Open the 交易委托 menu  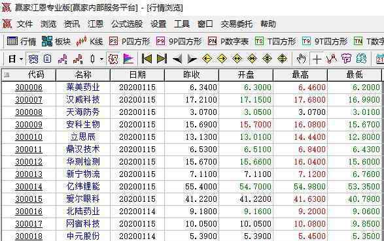tap(237, 24)
